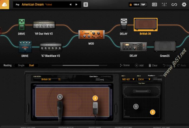
Task: Select the white DELAY pedal
Action: point(124,24)
